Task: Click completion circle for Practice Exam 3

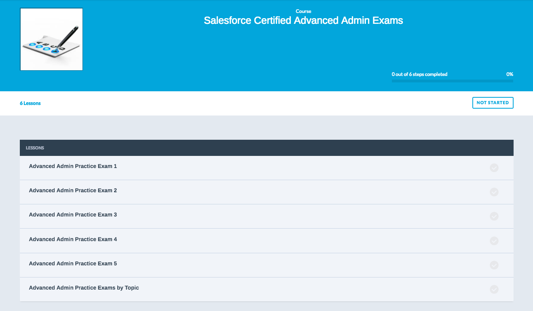Action: pyautogui.click(x=494, y=216)
